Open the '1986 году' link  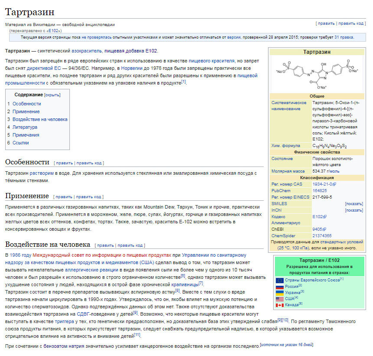click(x=20, y=255)
